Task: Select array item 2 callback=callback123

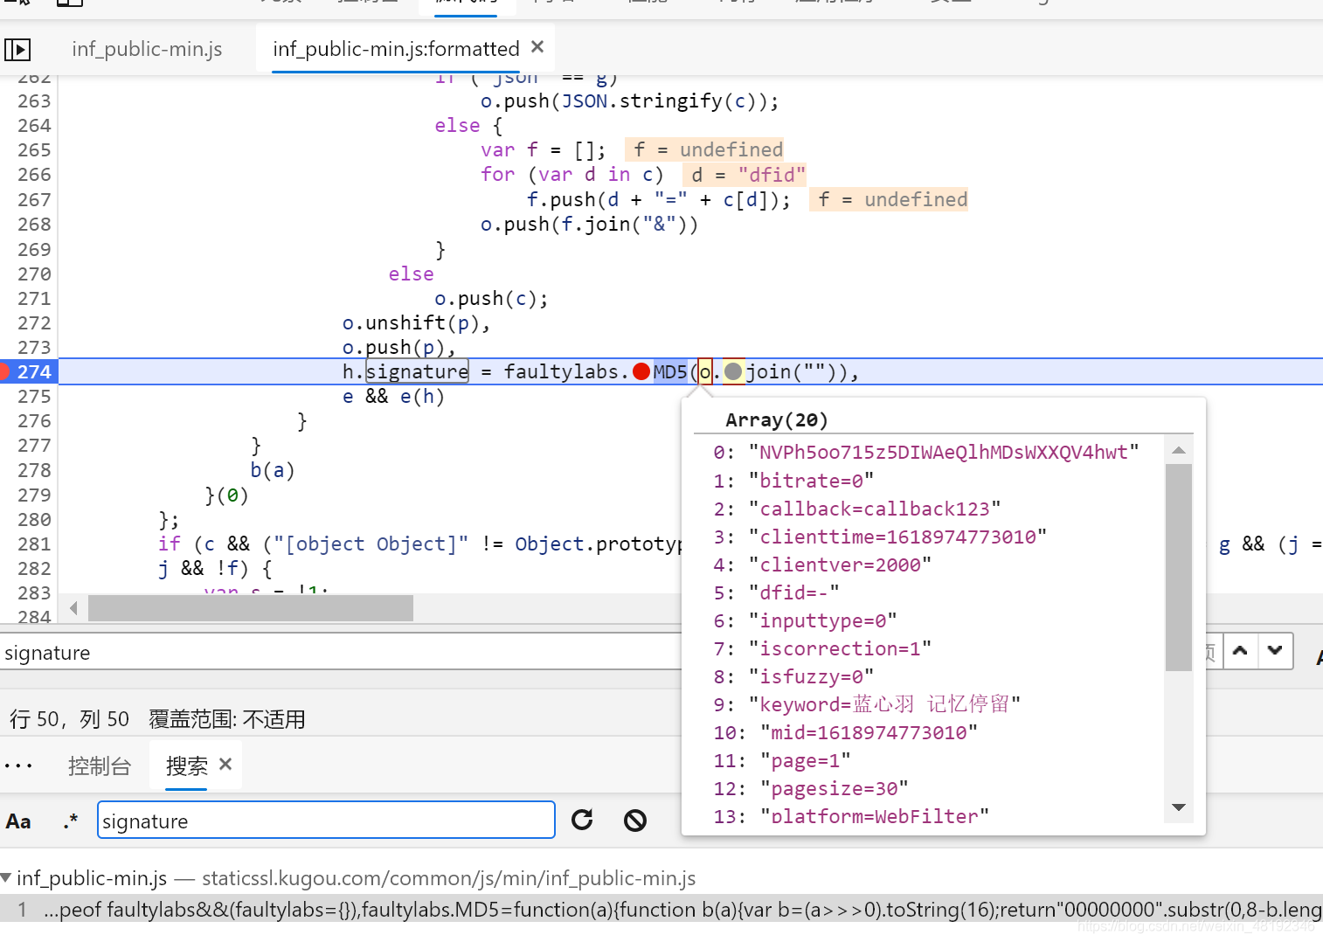Action: 875,509
